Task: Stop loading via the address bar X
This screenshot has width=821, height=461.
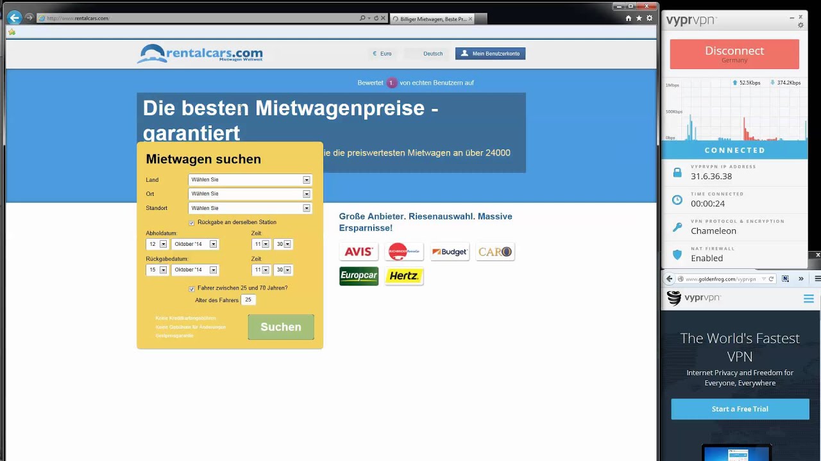Action: (384, 18)
